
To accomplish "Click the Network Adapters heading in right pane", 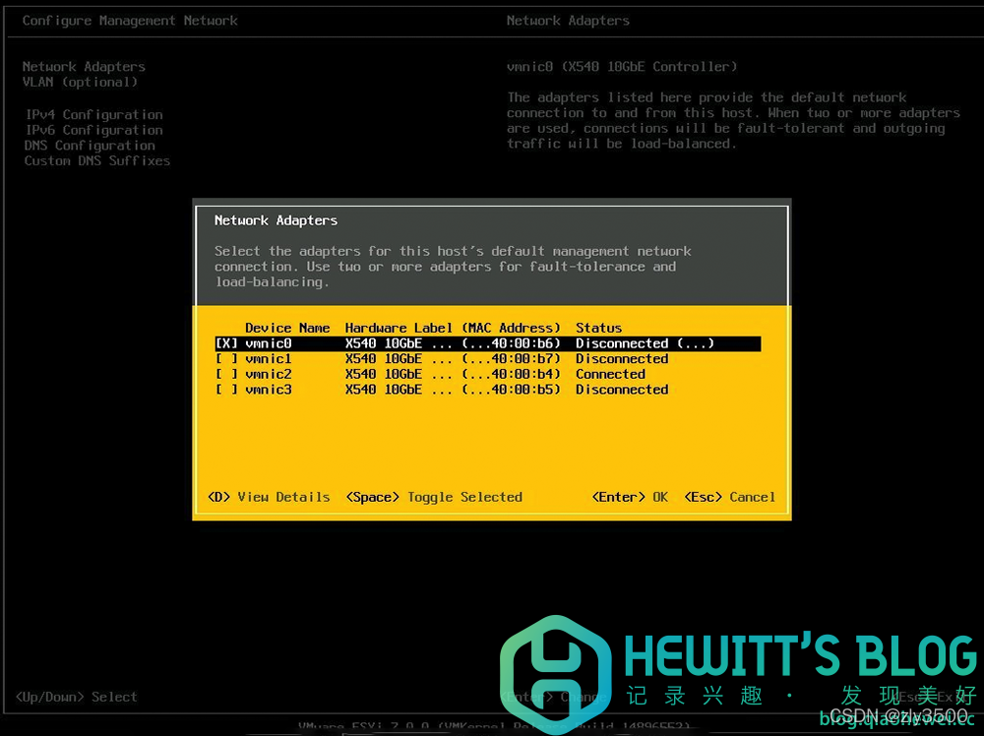I will click(x=568, y=21).
